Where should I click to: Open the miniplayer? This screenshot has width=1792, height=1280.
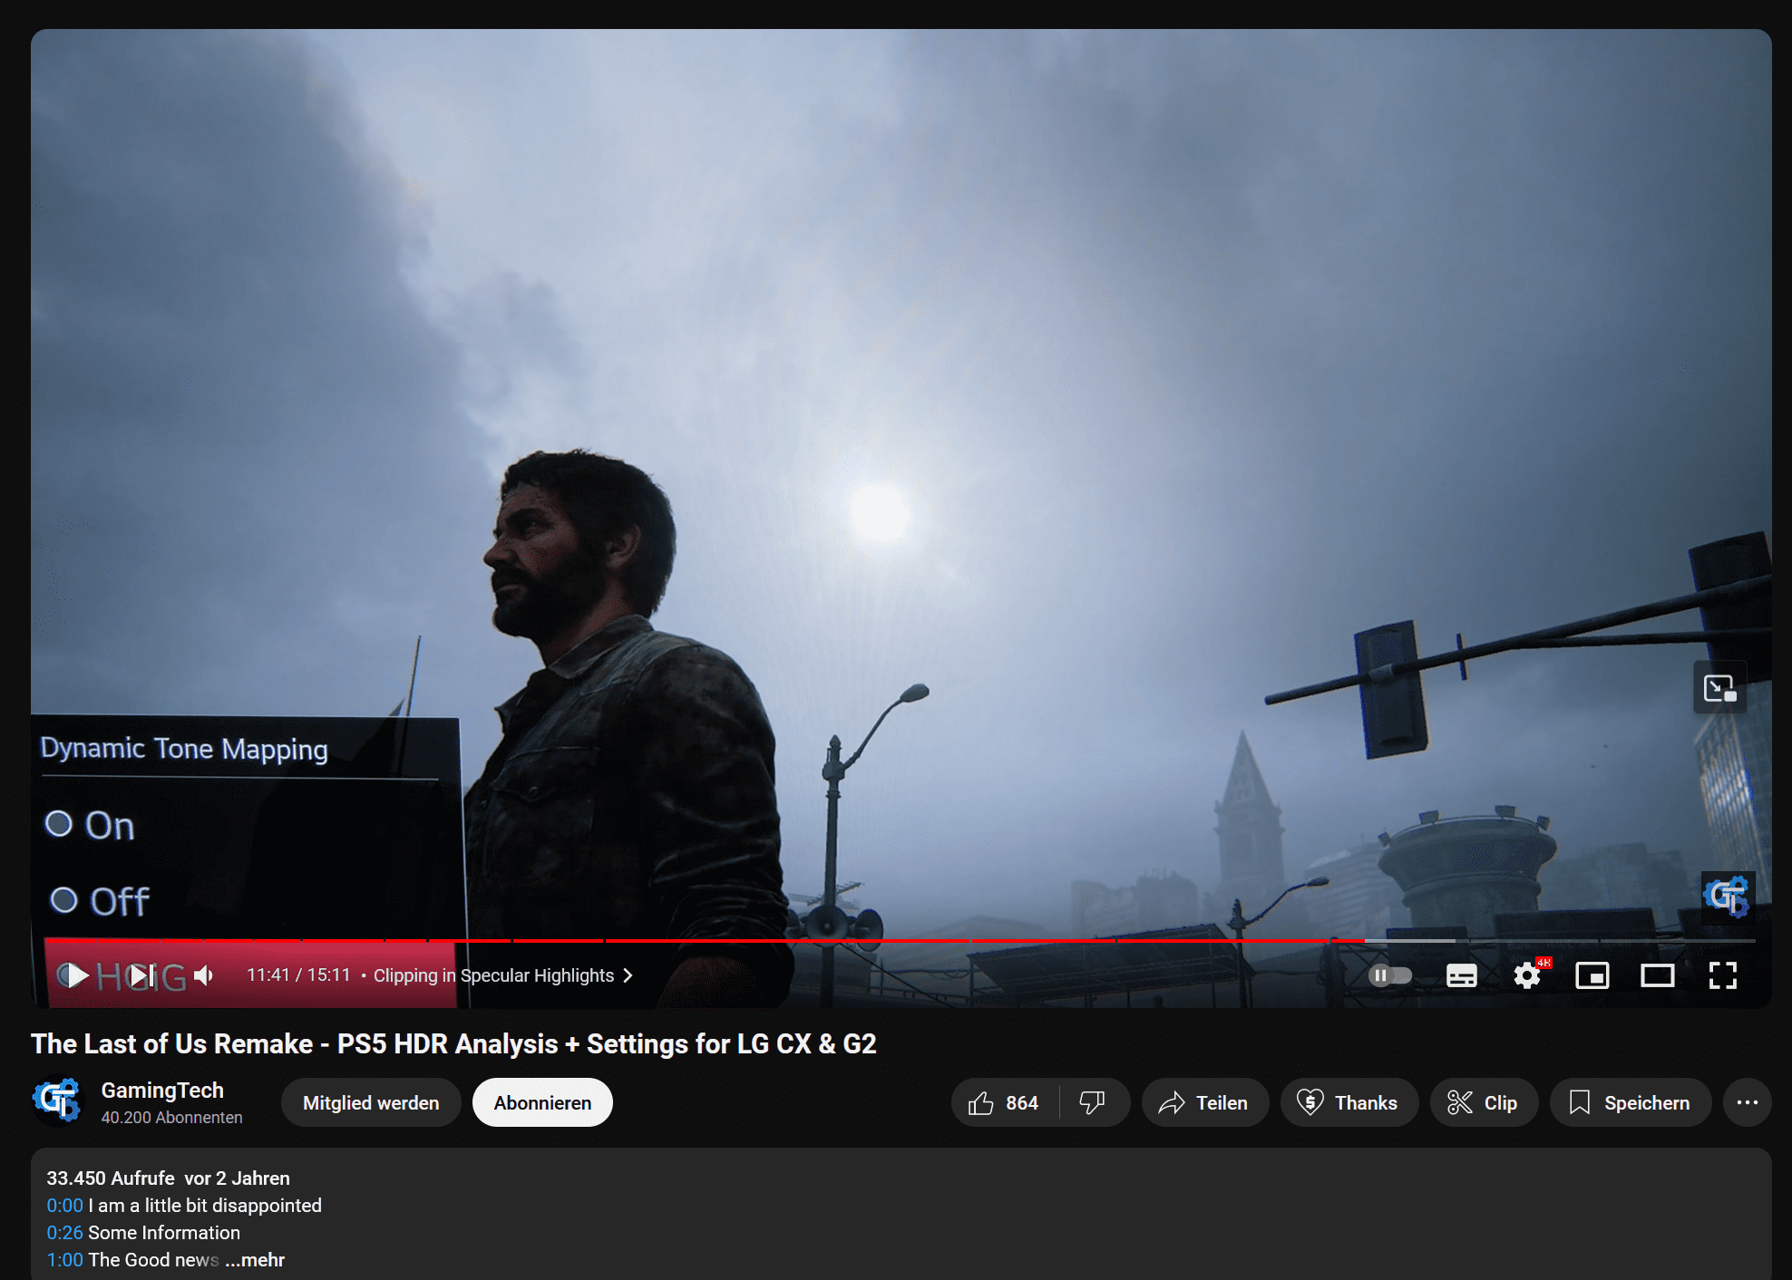1592,975
